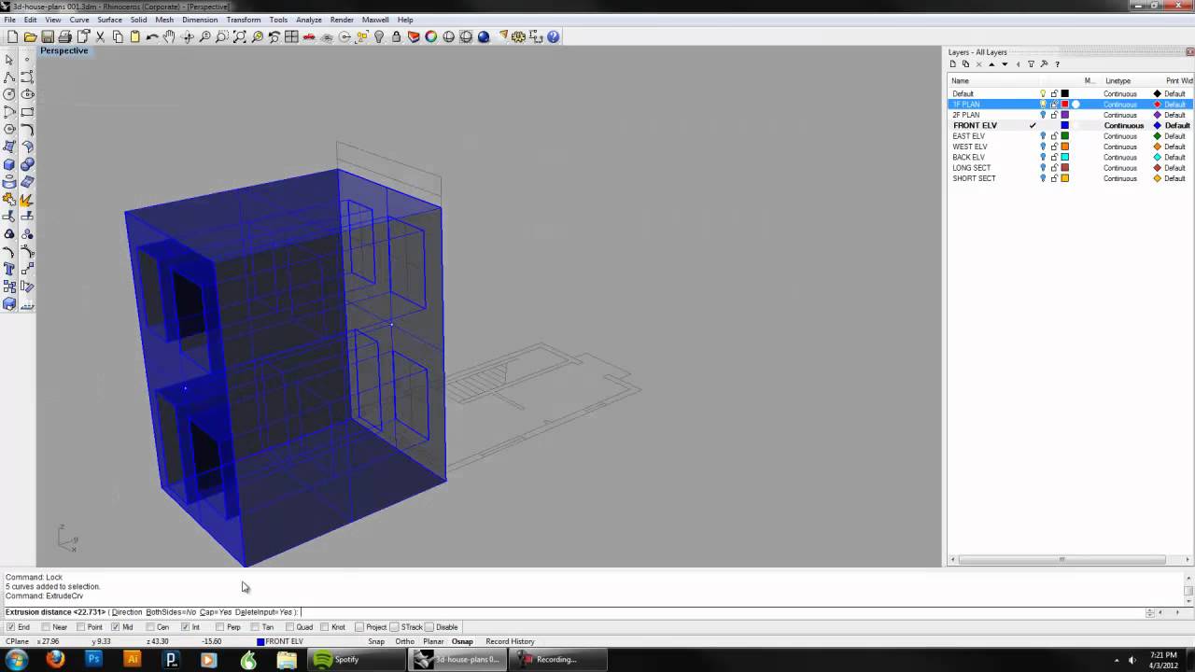
Task: Click the Print icon in toolbar
Action: (x=64, y=36)
